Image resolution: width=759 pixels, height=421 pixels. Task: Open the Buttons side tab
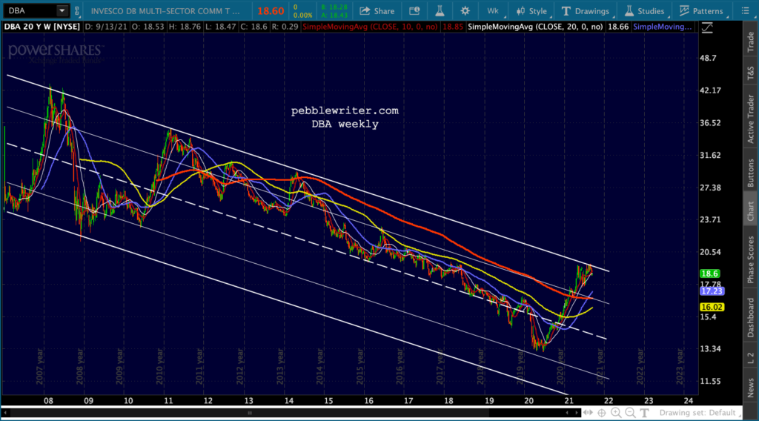[x=750, y=173]
